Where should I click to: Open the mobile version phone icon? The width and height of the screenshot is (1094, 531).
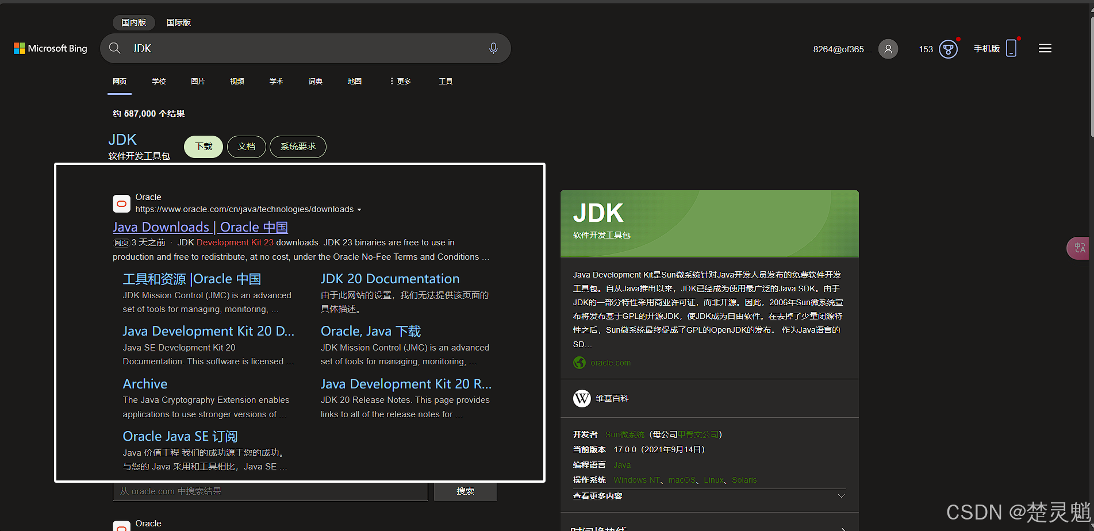pyautogui.click(x=1012, y=48)
